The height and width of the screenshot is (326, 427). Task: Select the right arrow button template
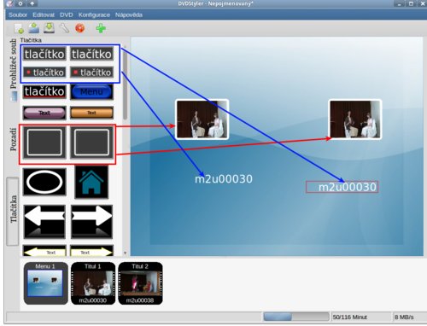pos(91,221)
